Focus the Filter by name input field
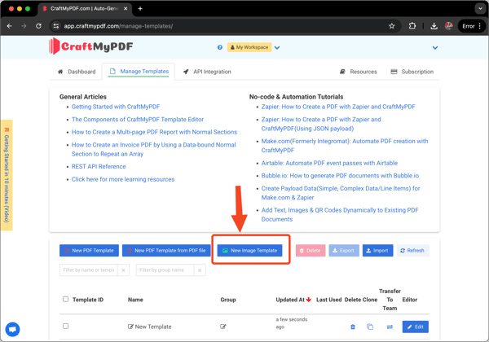This screenshot has width=489, height=342. tap(89, 270)
